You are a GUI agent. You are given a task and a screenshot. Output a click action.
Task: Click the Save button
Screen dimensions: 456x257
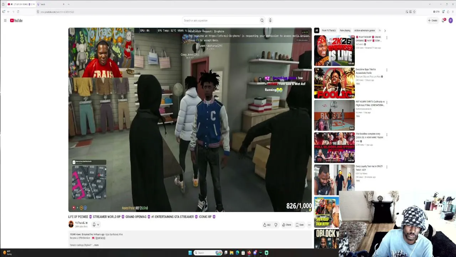[300, 225]
